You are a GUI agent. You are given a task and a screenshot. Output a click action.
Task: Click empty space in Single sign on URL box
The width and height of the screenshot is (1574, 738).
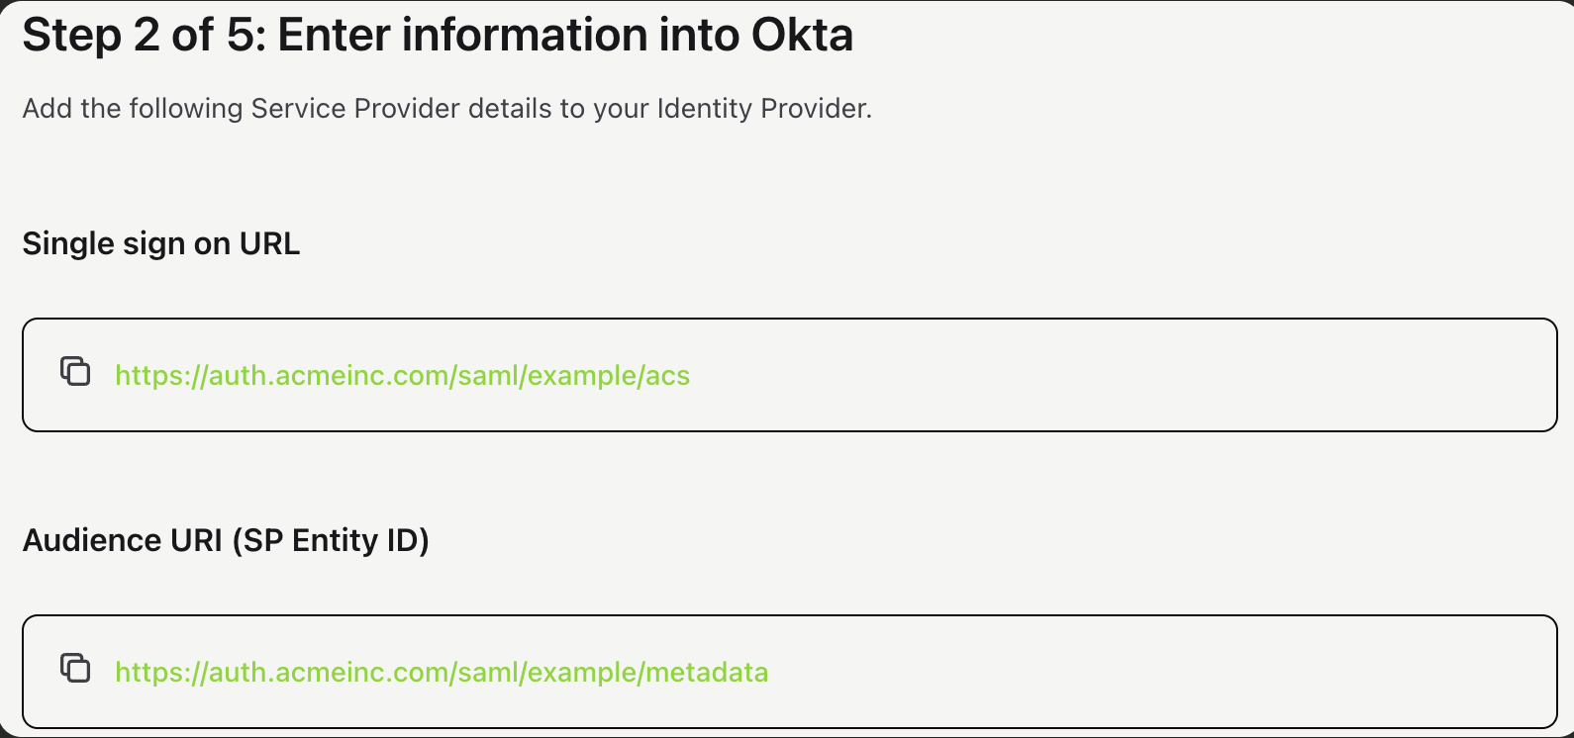pos(1089,376)
